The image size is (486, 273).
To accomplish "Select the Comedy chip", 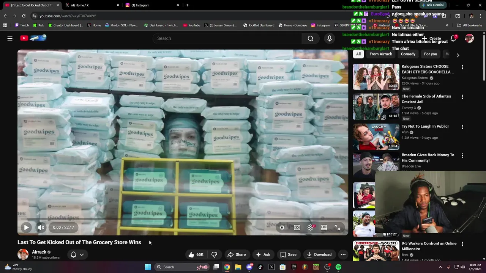I will pyautogui.click(x=408, y=54).
